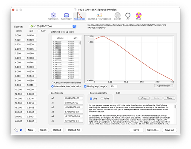Click the Save All button

169,130
